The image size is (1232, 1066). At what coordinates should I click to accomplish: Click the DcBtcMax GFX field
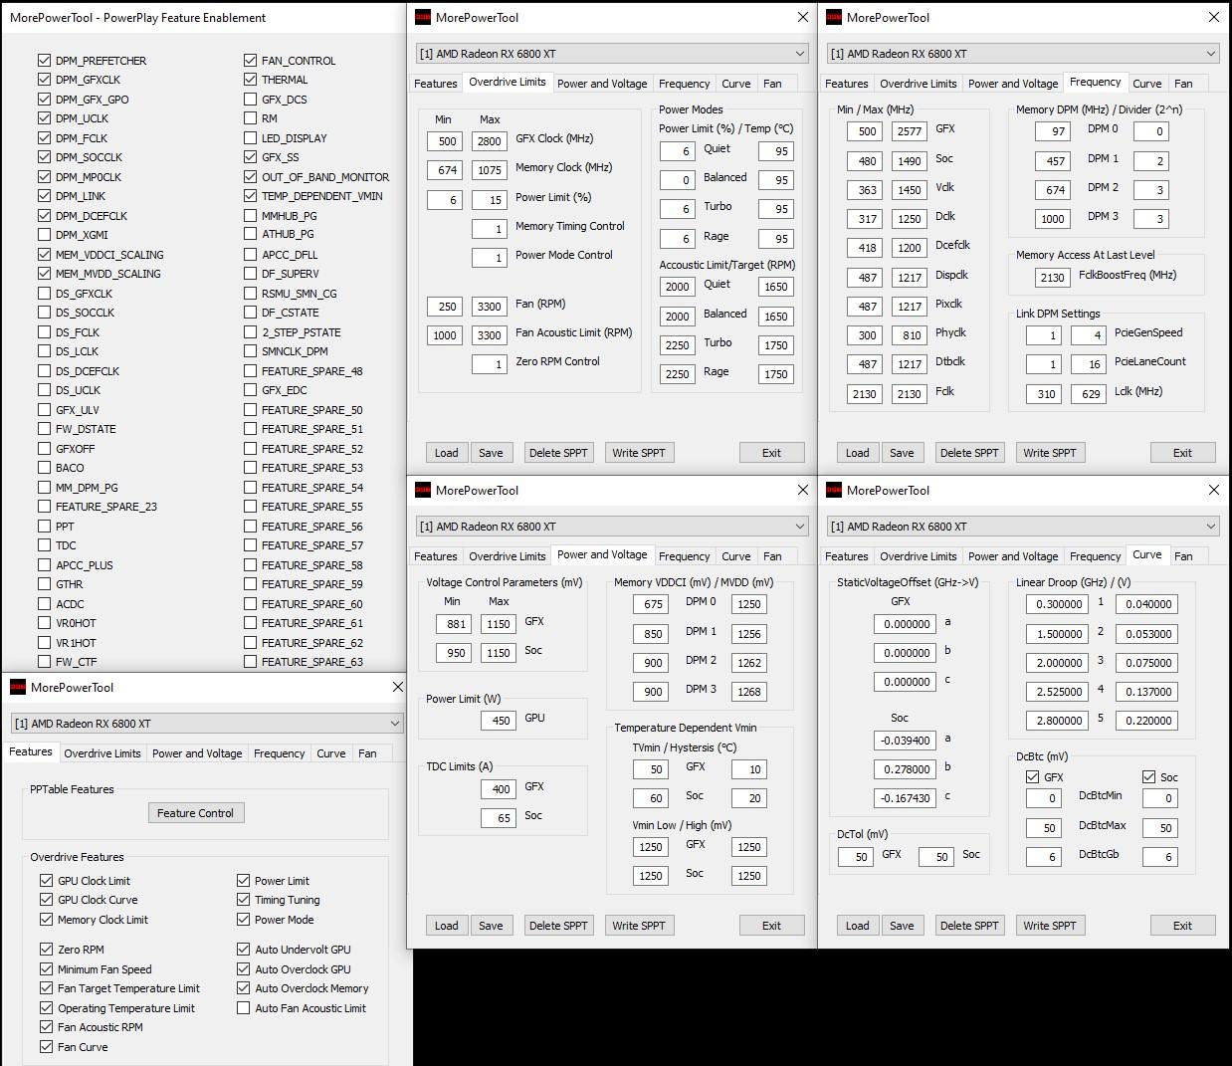(x=1043, y=828)
